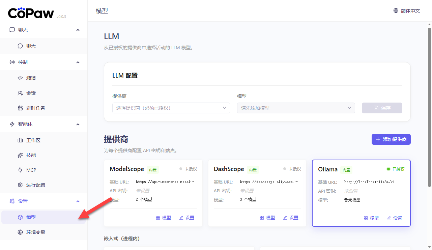432x250 pixels.
Task: Click the 内置 tag beside DashScope
Action: pyautogui.click(x=253, y=170)
